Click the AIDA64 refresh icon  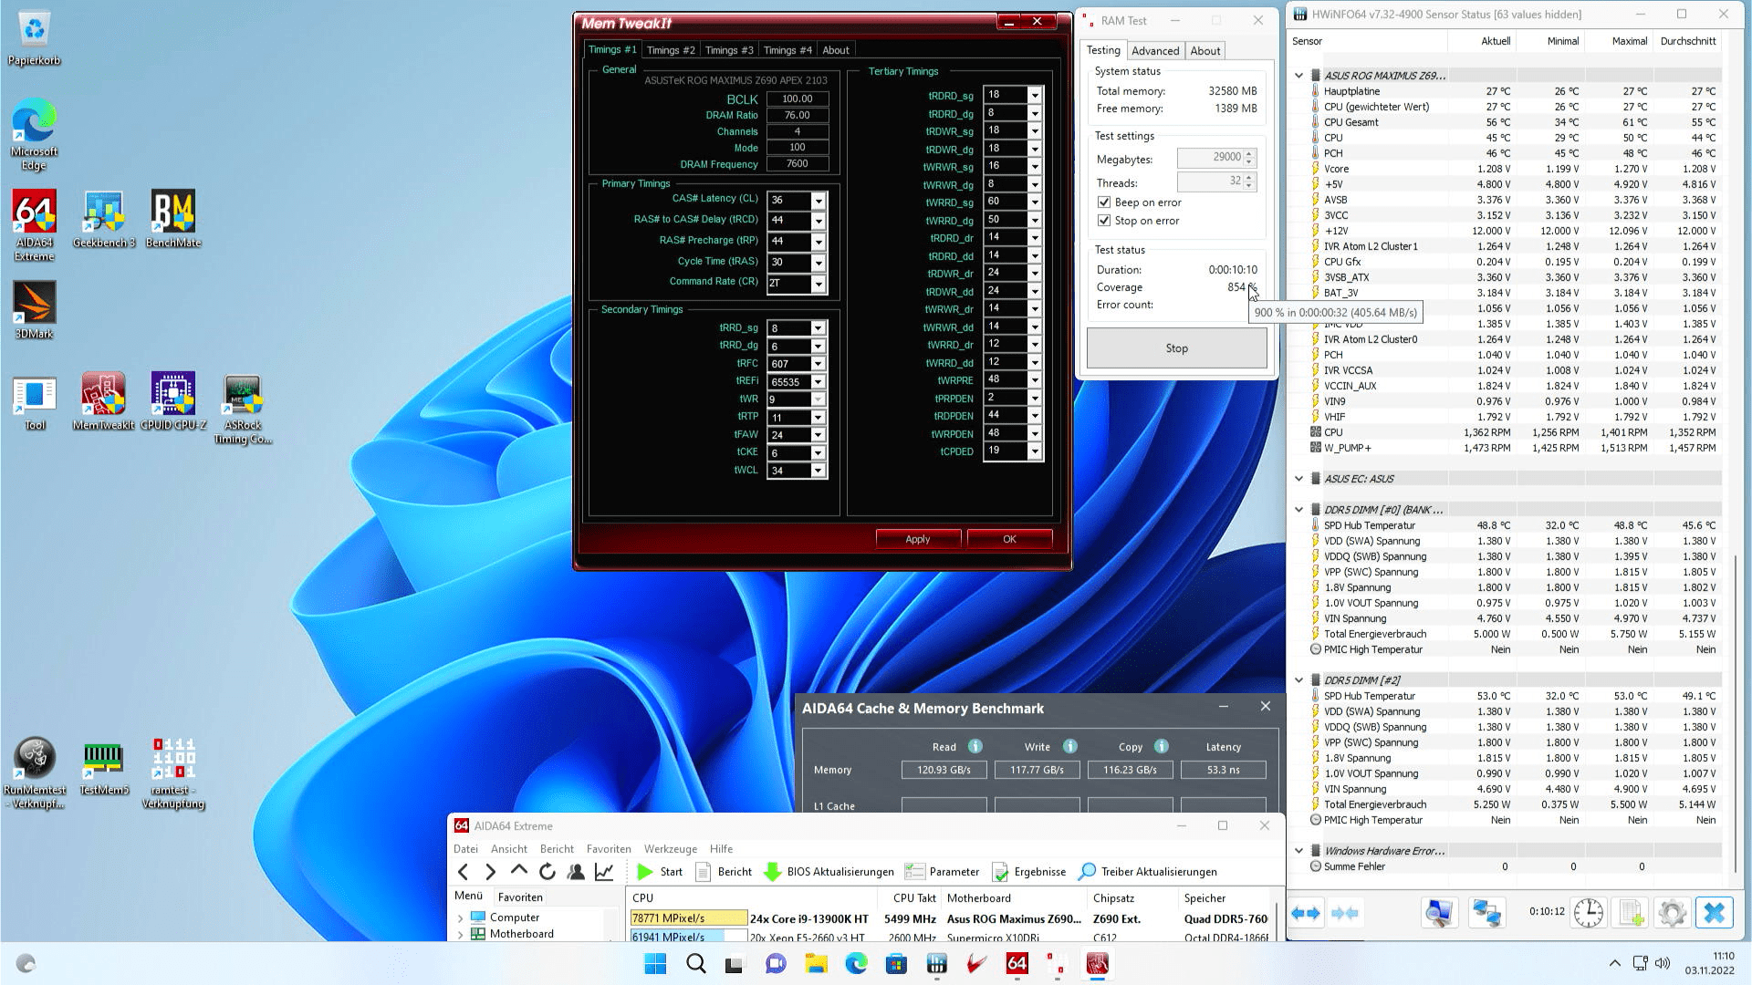point(547,872)
